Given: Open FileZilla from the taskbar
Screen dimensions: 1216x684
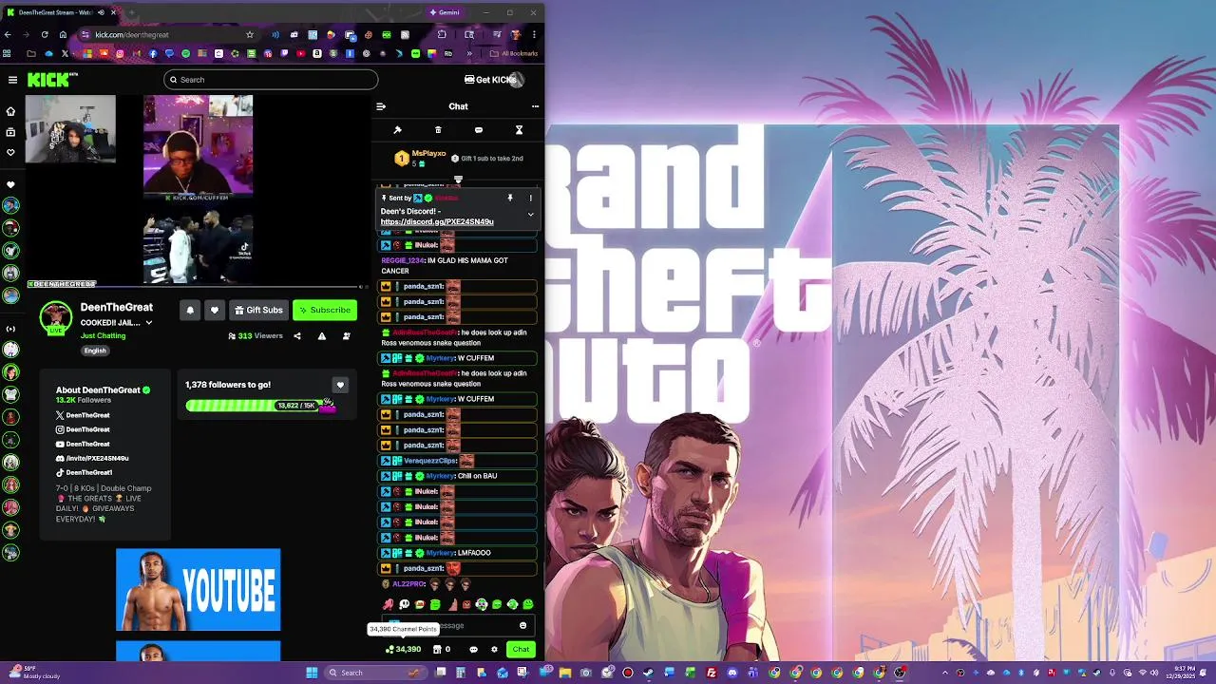Looking at the screenshot, I should click(x=711, y=673).
